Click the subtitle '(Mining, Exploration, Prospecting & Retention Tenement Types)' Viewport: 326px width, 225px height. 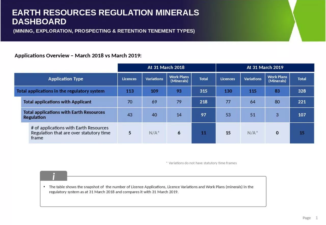(x=104, y=31)
